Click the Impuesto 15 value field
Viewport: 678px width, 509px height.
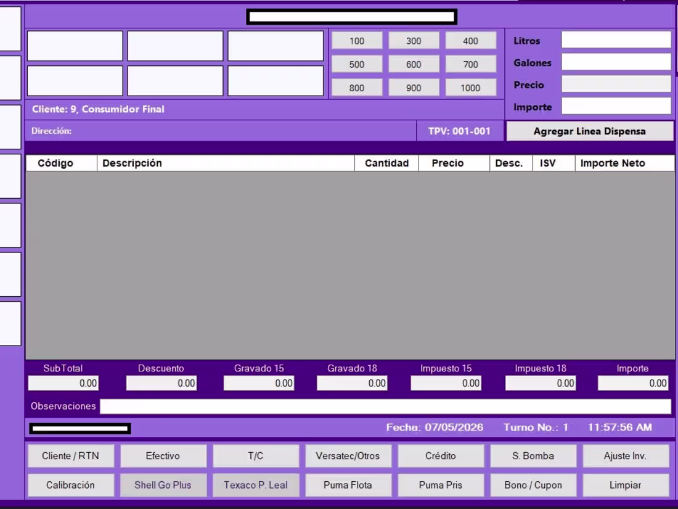(446, 383)
